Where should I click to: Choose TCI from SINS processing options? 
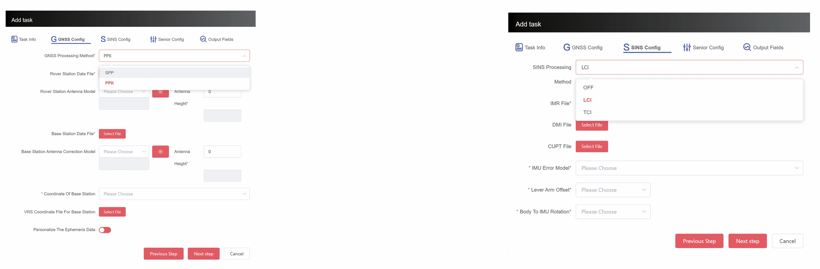[x=587, y=112]
